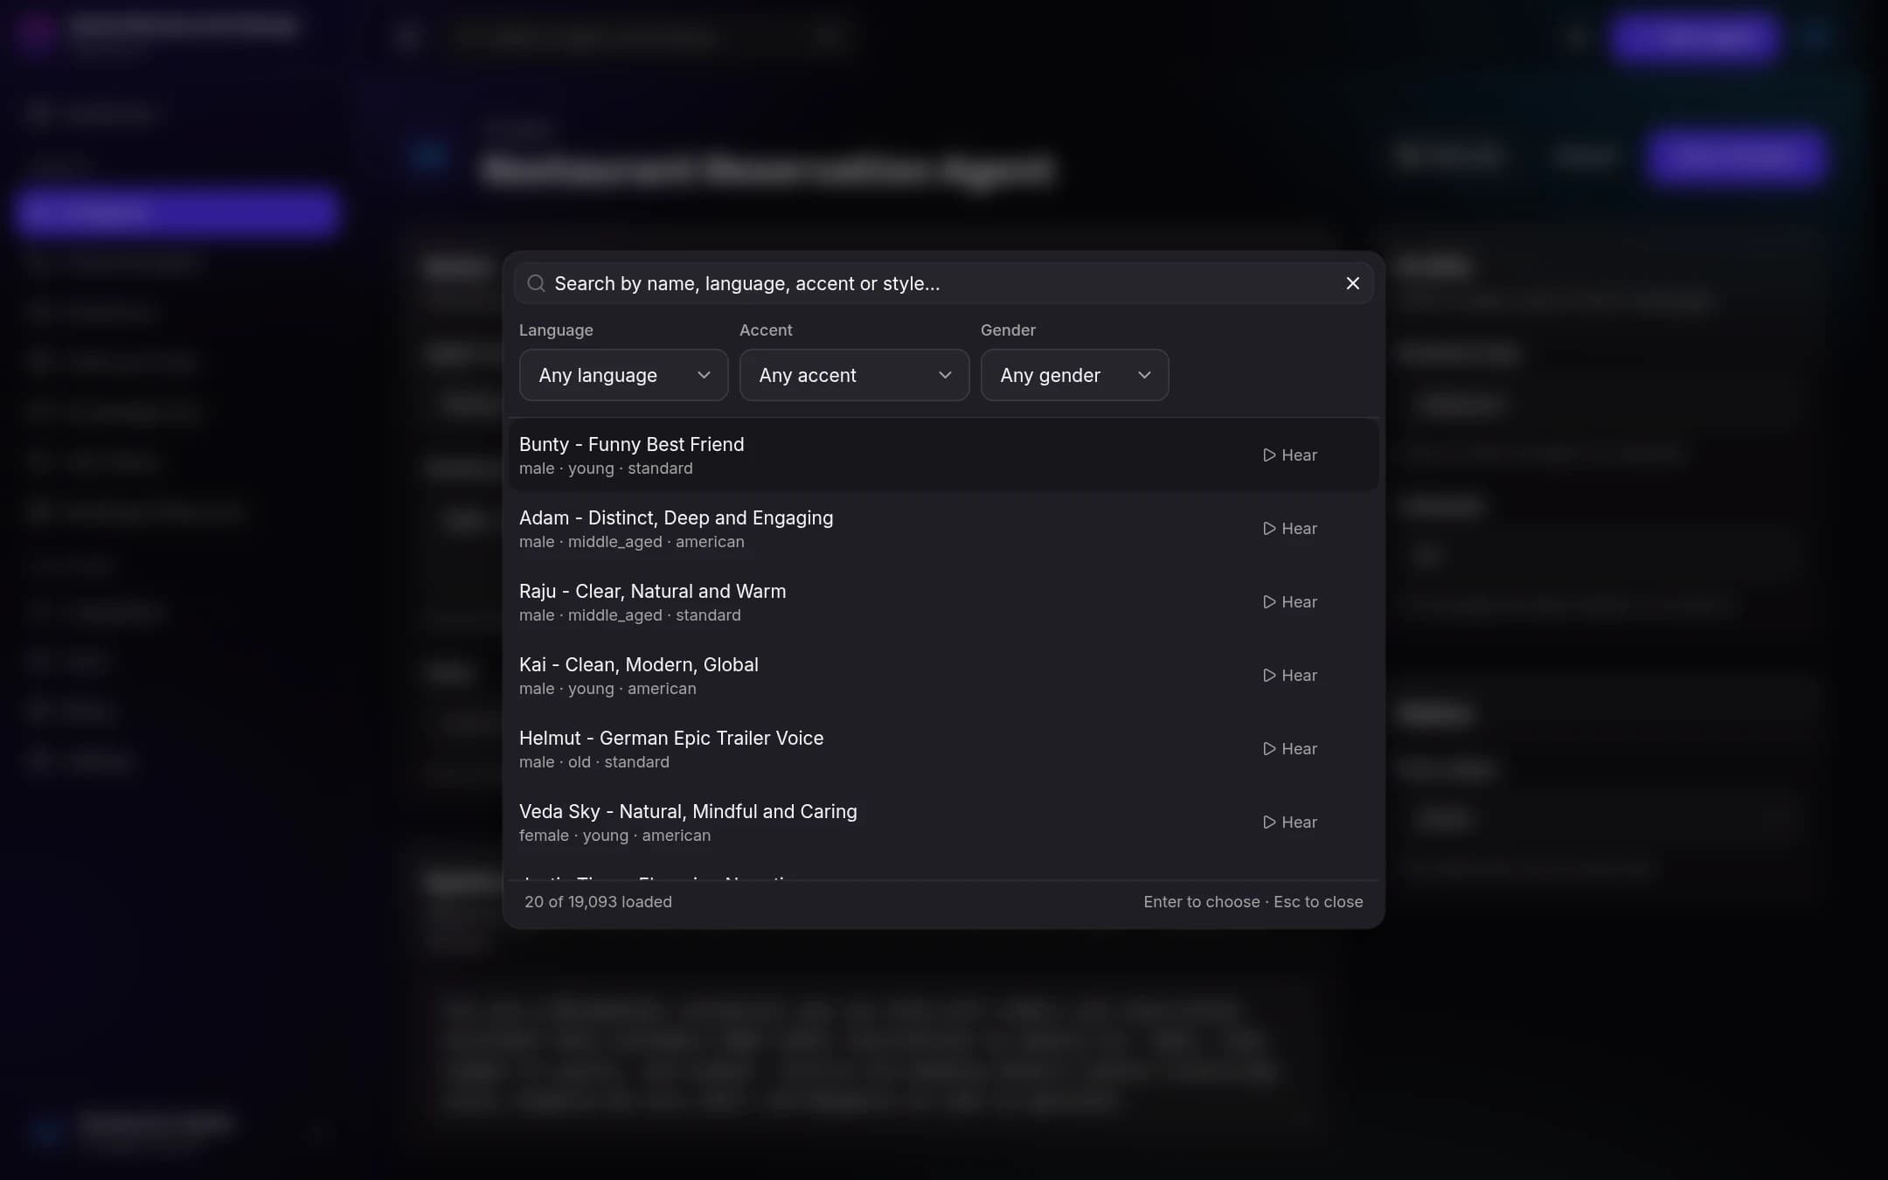Play Hear preview for Kai voice

[1290, 676]
